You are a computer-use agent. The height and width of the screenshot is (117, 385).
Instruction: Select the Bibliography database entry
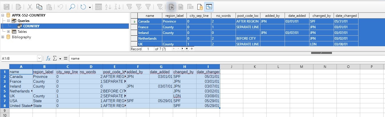point(21,37)
